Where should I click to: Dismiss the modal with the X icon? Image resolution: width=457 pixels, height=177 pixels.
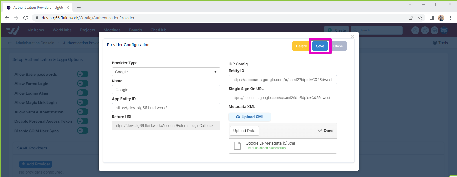coord(353,37)
